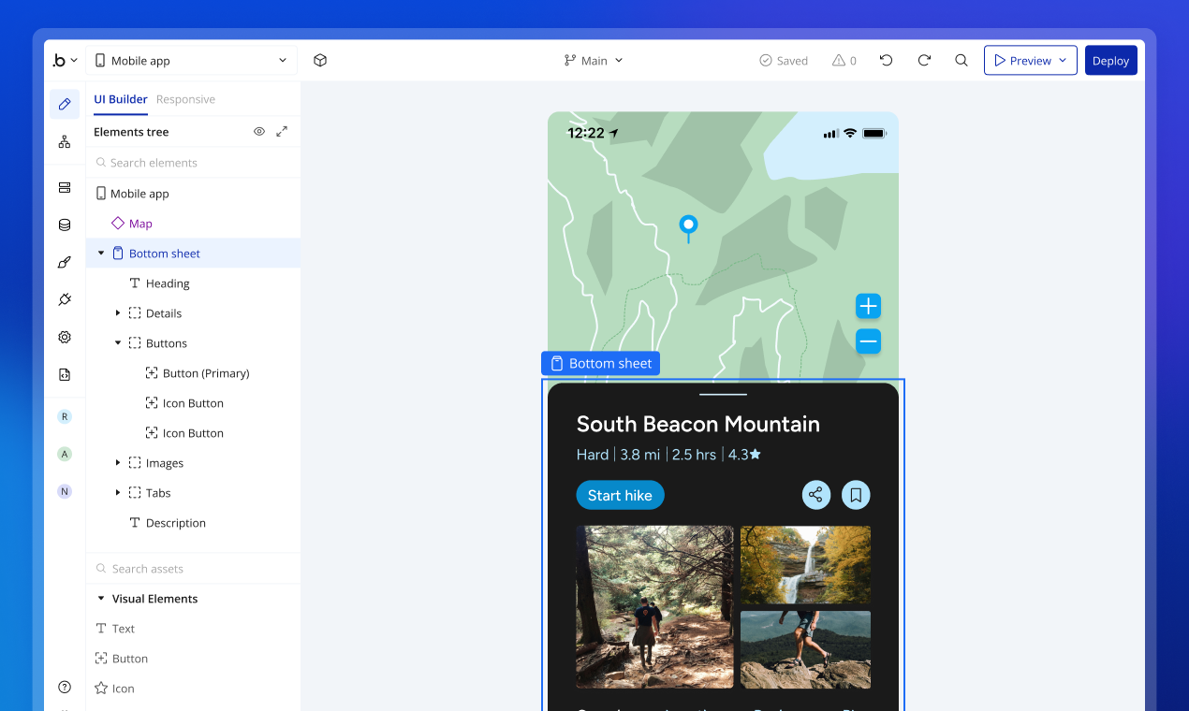Select the Design pencil tab in sidebar
1189x711 pixels.
65,105
